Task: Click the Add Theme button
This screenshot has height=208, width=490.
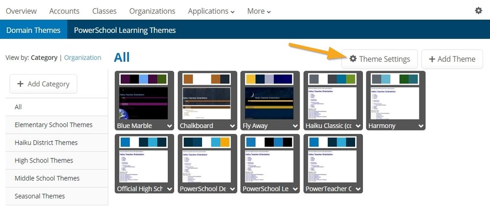Action: pos(452,59)
